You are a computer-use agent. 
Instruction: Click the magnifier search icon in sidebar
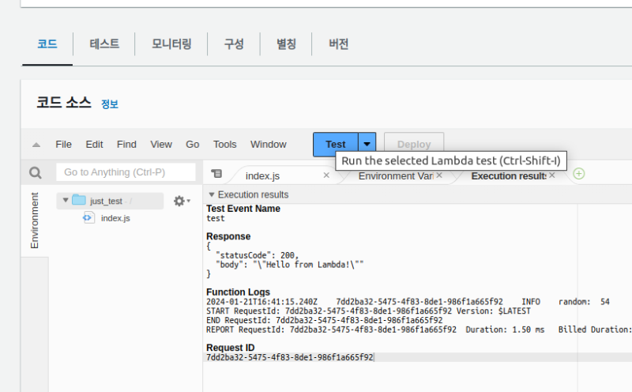35,172
